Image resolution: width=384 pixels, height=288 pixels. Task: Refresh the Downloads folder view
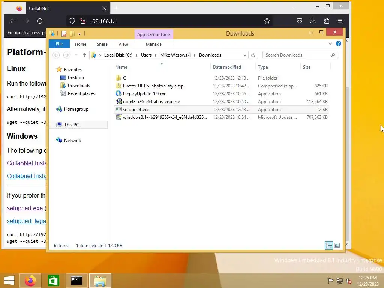click(x=253, y=55)
